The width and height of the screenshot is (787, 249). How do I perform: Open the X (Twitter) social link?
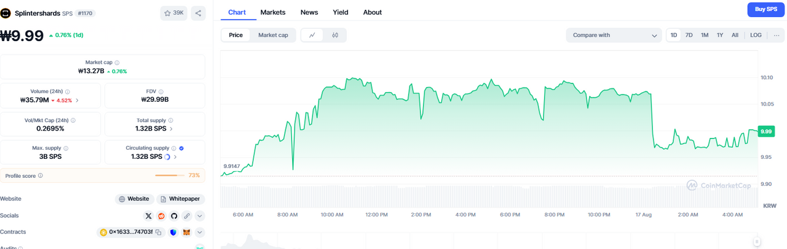[x=148, y=216]
